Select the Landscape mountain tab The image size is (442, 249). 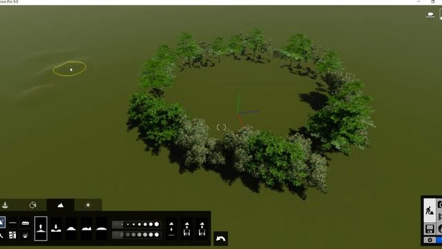click(x=60, y=205)
